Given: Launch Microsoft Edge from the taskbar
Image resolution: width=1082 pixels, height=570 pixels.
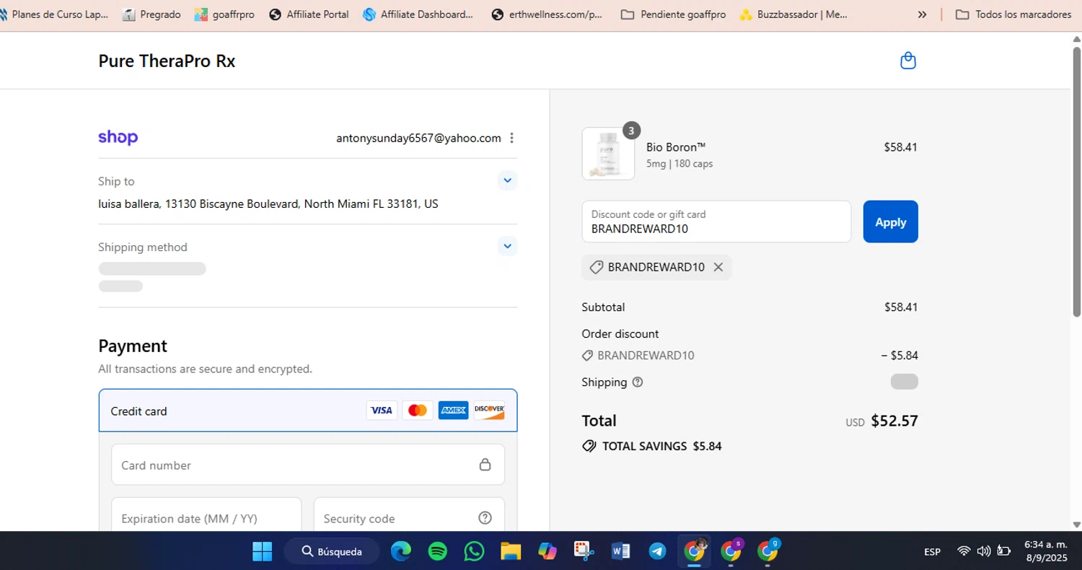Looking at the screenshot, I should (x=401, y=551).
